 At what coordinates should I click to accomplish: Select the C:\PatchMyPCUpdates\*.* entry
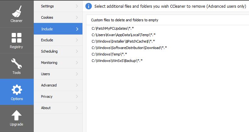pos(113,28)
